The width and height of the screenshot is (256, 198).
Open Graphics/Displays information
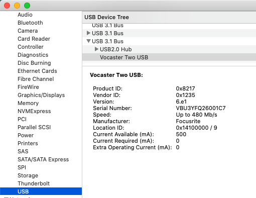click(41, 95)
